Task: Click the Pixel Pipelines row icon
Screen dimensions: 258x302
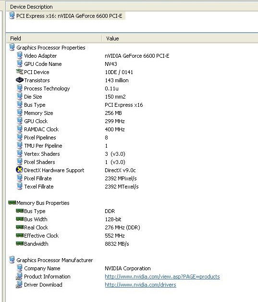Action: click(19, 138)
